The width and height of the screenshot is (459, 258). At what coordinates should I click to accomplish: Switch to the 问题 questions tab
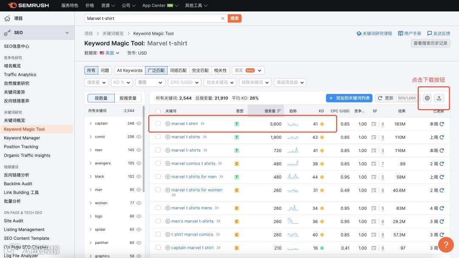105,70
